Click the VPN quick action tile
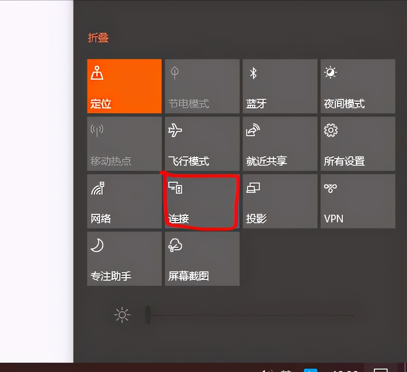 coord(358,201)
